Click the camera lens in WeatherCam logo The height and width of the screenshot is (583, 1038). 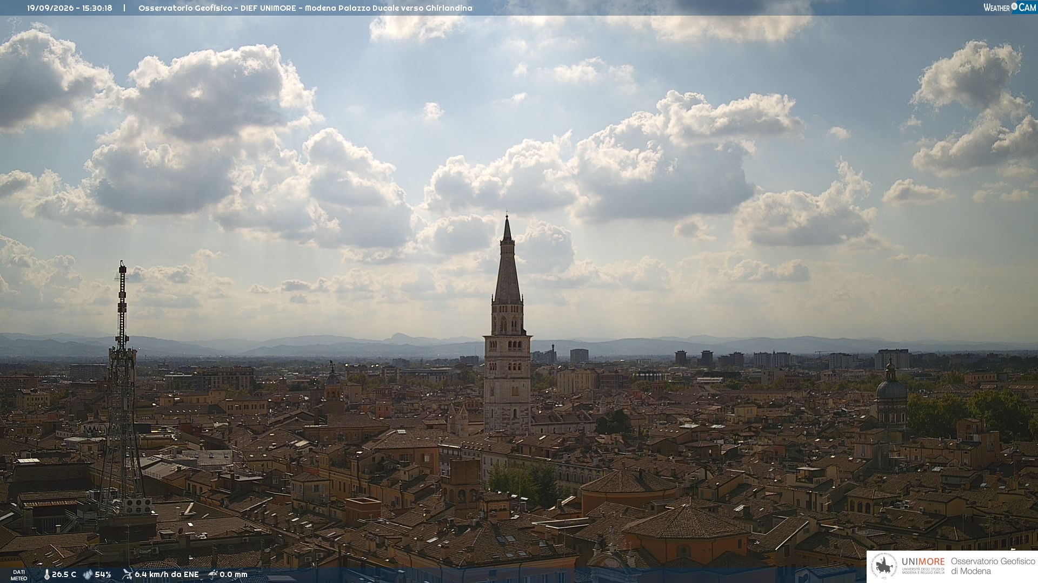pyautogui.click(x=1014, y=6)
